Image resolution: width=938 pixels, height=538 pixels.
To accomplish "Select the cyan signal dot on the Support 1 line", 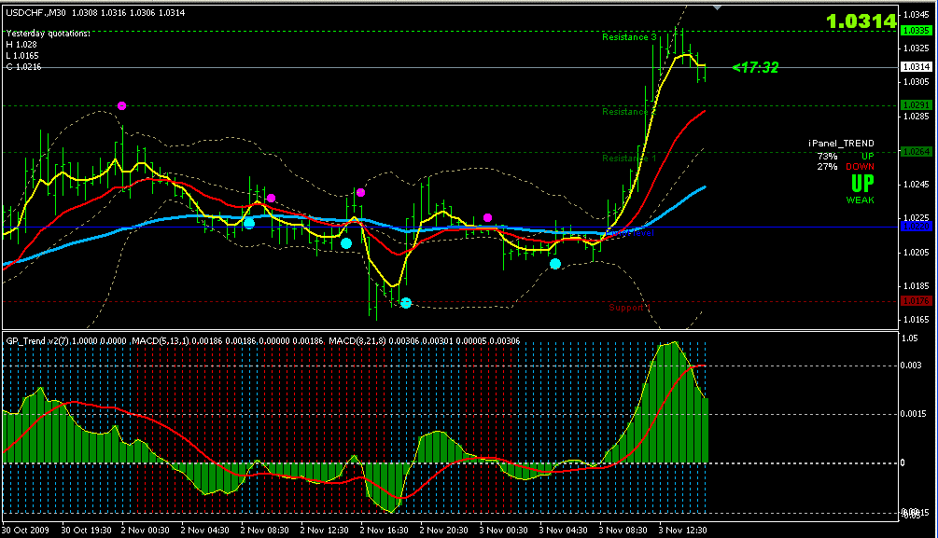I will pos(406,303).
